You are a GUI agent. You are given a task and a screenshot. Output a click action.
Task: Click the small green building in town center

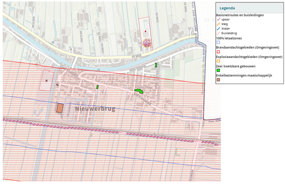click(98, 87)
